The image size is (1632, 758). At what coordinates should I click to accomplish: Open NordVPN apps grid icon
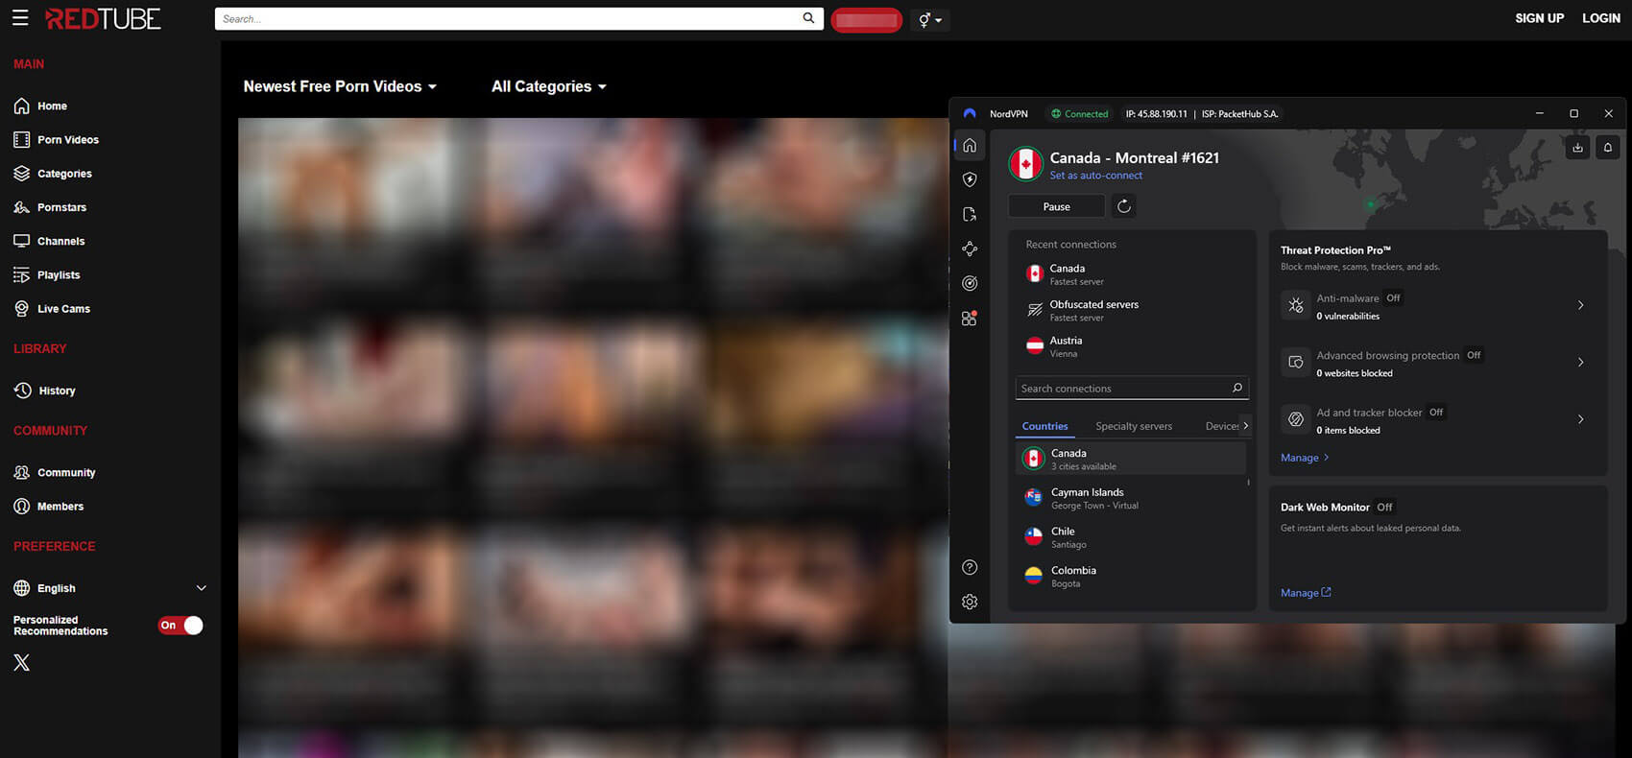click(970, 318)
